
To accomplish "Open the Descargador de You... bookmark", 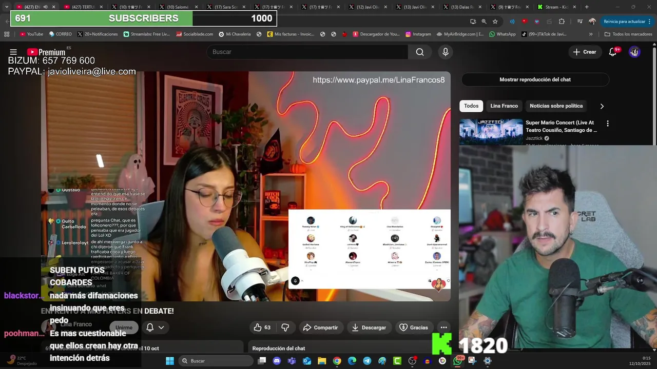I will click(x=376, y=34).
